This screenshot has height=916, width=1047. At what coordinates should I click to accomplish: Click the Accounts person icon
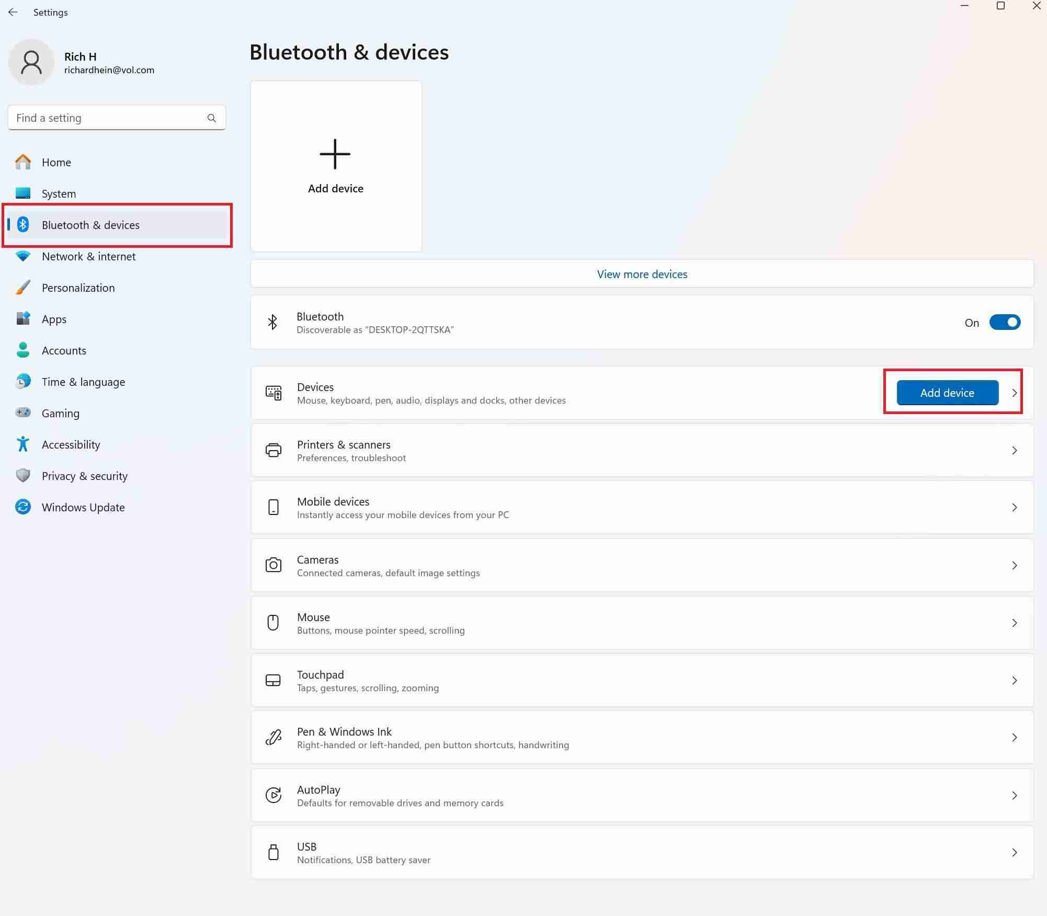coord(23,350)
